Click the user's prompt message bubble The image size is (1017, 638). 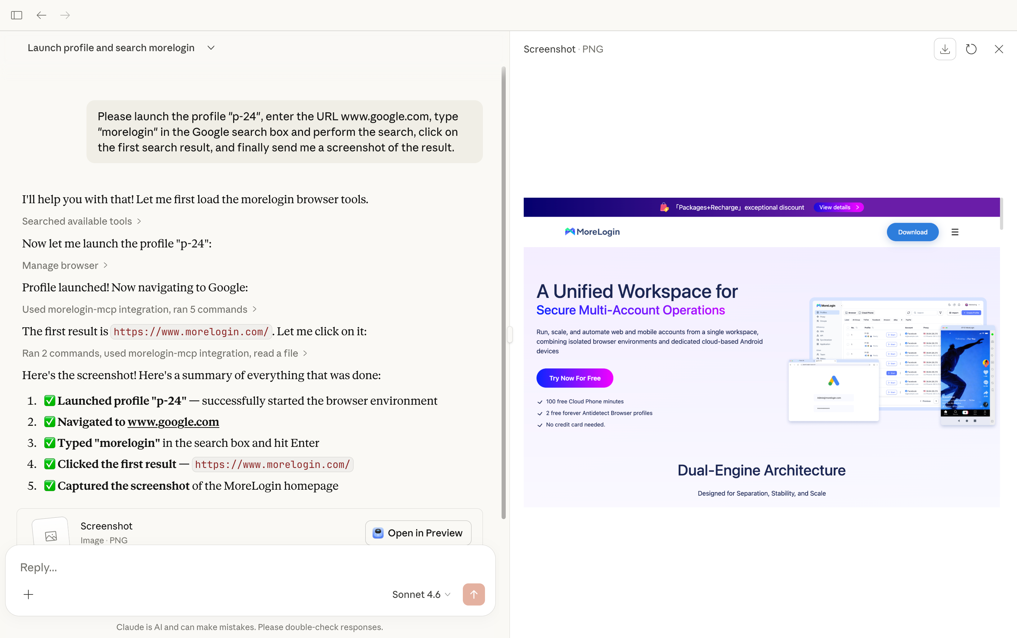[x=285, y=132]
